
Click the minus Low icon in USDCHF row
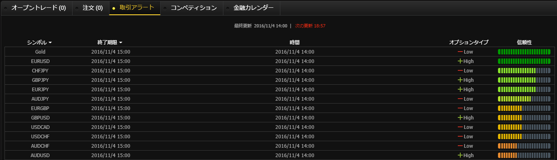click(x=460, y=136)
